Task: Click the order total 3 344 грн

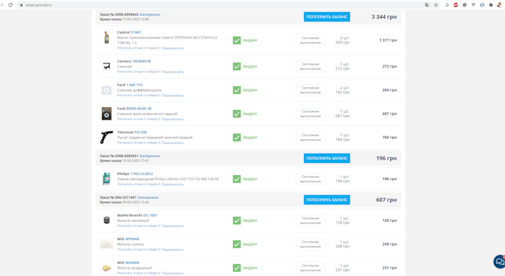Action: [x=384, y=17]
